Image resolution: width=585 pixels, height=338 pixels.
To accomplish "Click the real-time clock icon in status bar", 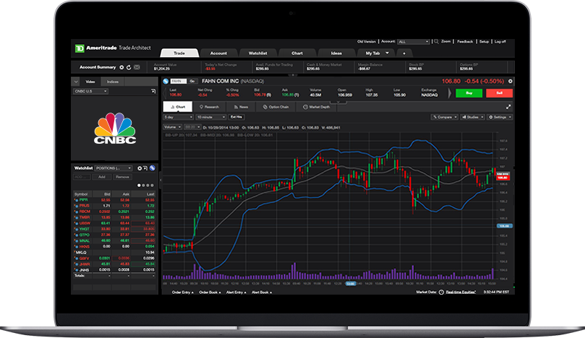I will pyautogui.click(x=441, y=292).
